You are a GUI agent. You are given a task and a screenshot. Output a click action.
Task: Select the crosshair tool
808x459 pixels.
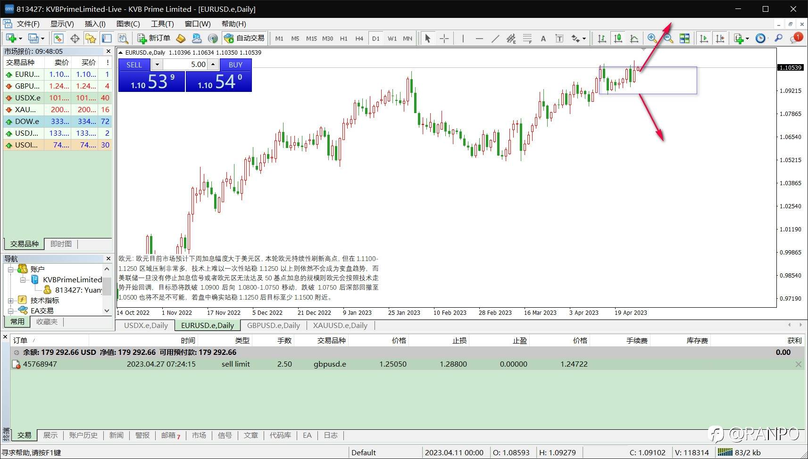(444, 38)
